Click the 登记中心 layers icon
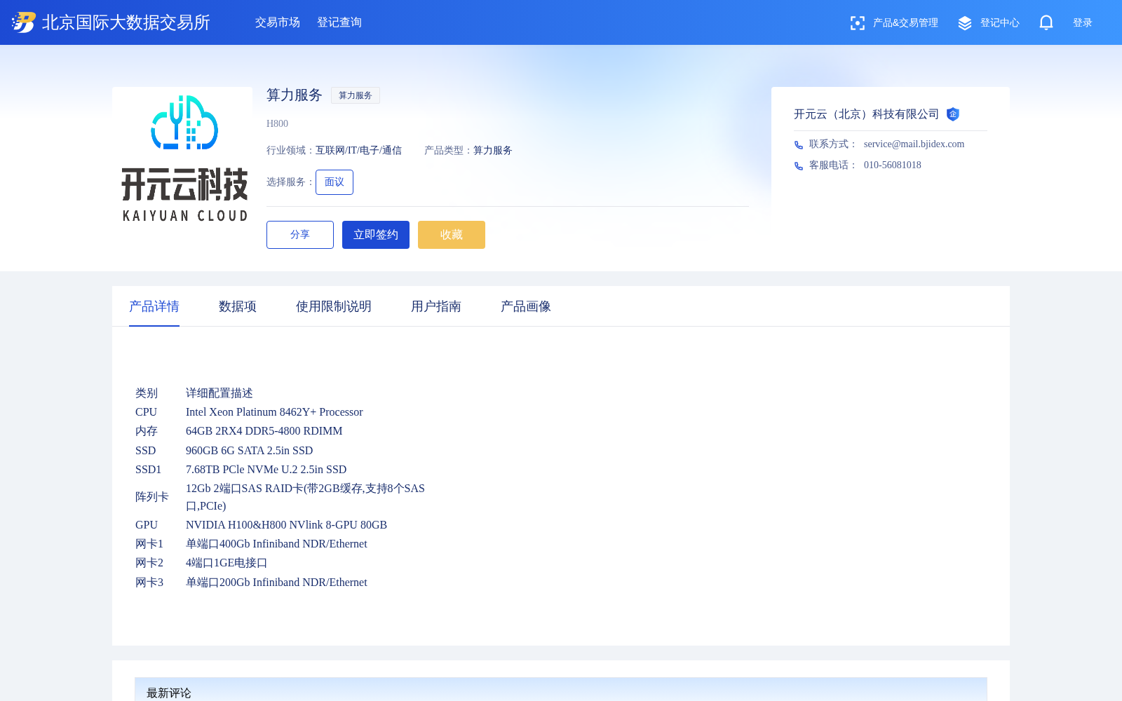Image resolution: width=1122 pixels, height=701 pixels. [965, 23]
